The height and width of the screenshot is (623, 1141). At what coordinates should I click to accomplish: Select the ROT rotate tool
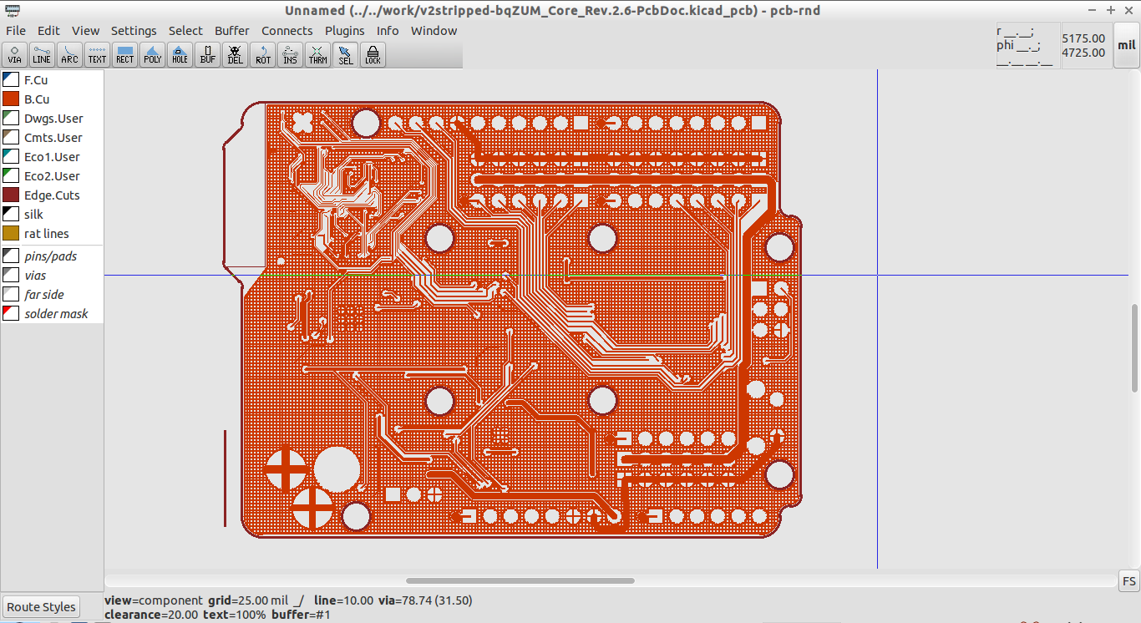(262, 54)
